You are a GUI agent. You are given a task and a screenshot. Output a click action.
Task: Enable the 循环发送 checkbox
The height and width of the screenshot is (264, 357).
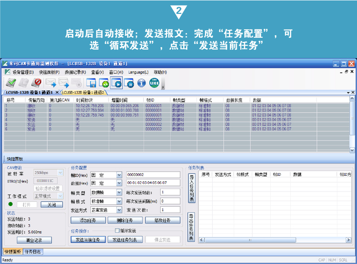click(117, 230)
